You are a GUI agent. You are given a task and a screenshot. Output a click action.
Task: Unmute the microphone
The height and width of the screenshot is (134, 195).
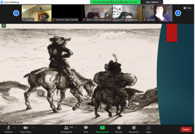8,129
